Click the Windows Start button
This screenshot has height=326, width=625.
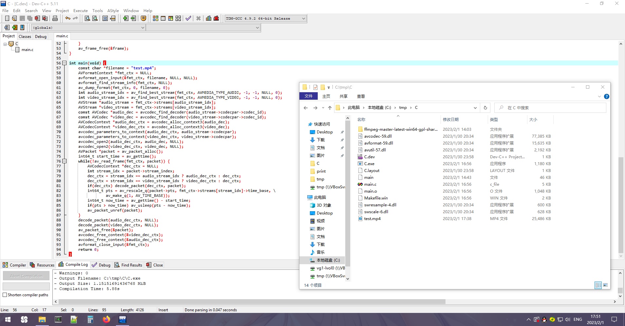coord(8,319)
